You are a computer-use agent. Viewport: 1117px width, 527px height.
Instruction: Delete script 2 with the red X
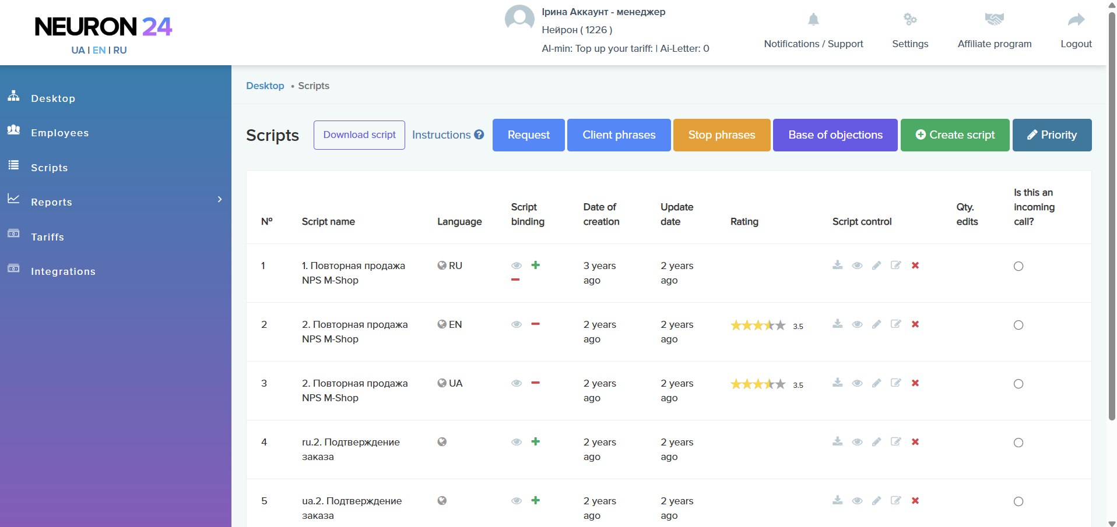point(915,324)
